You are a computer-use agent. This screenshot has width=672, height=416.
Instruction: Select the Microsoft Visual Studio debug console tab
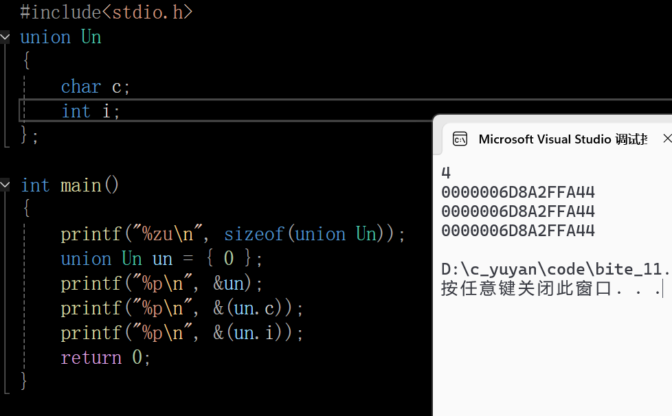coord(553,139)
